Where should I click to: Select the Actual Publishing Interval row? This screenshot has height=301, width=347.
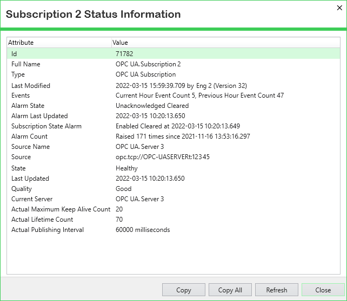[48, 230]
